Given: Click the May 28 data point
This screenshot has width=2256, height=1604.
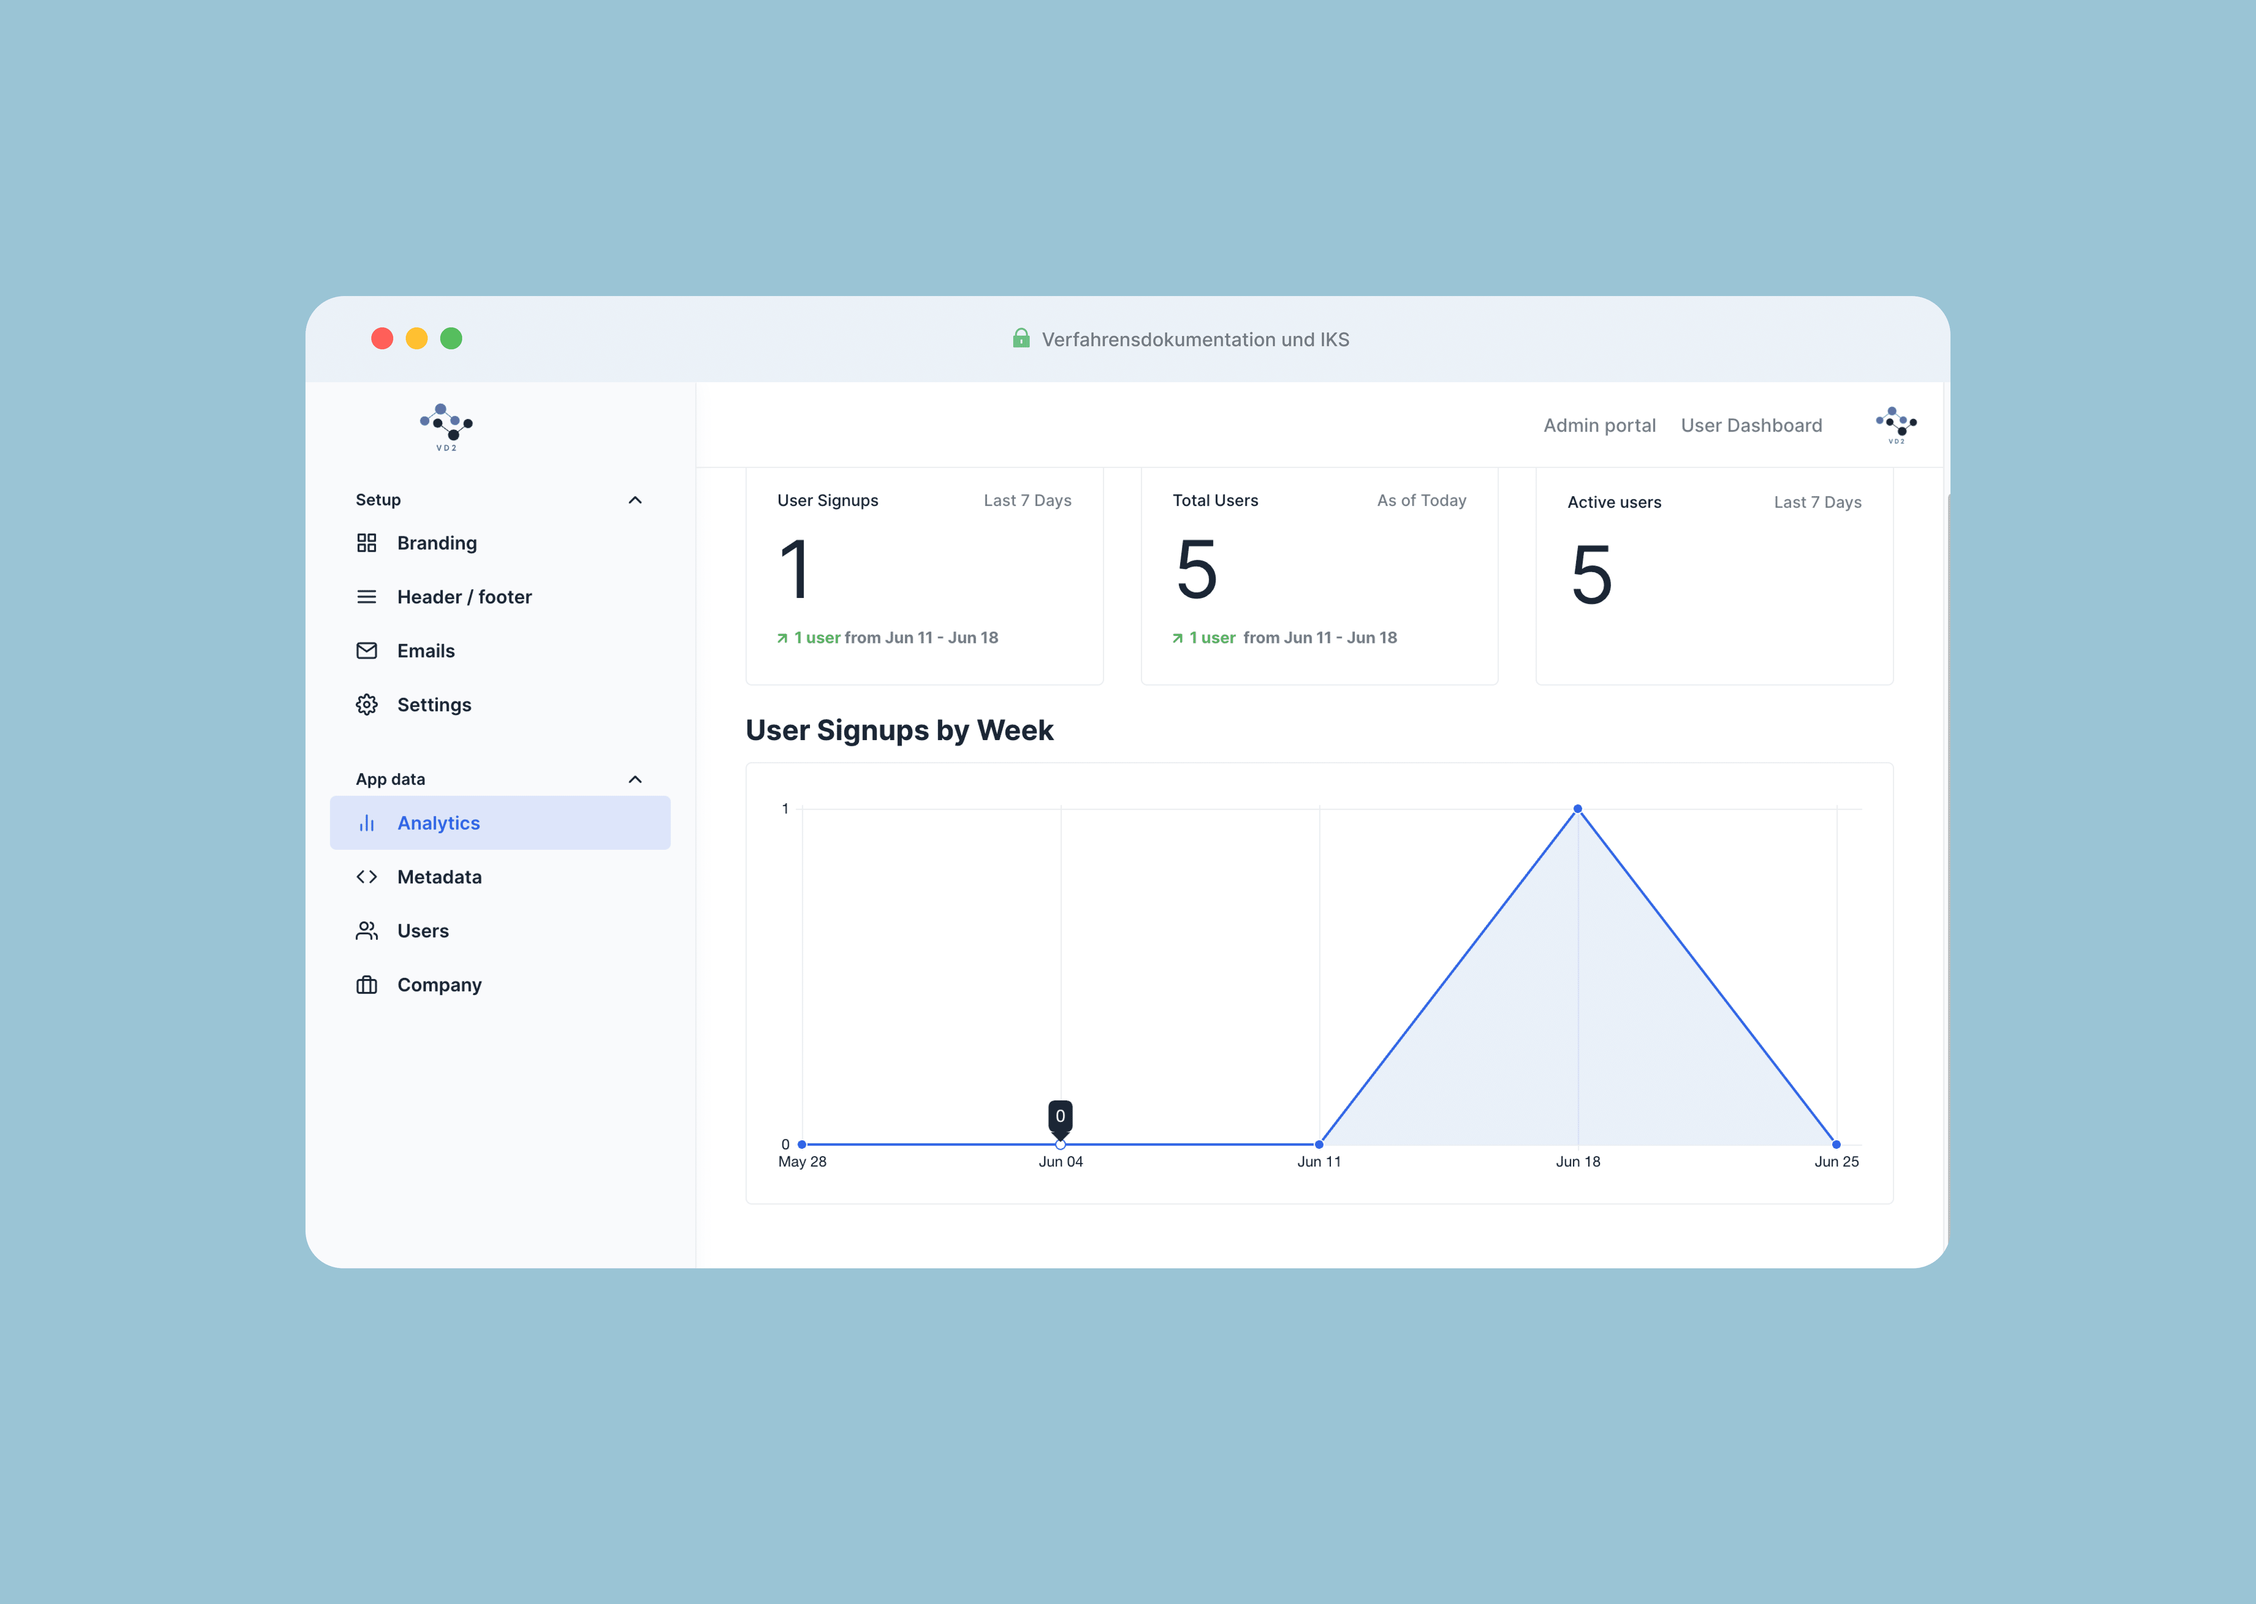Looking at the screenshot, I should tap(802, 1145).
